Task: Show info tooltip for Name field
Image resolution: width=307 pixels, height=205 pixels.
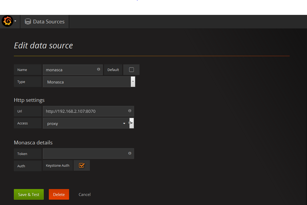Action: point(98,69)
